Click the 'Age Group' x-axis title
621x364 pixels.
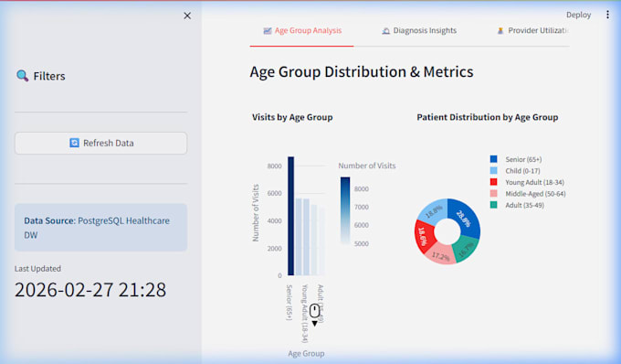[306, 353]
